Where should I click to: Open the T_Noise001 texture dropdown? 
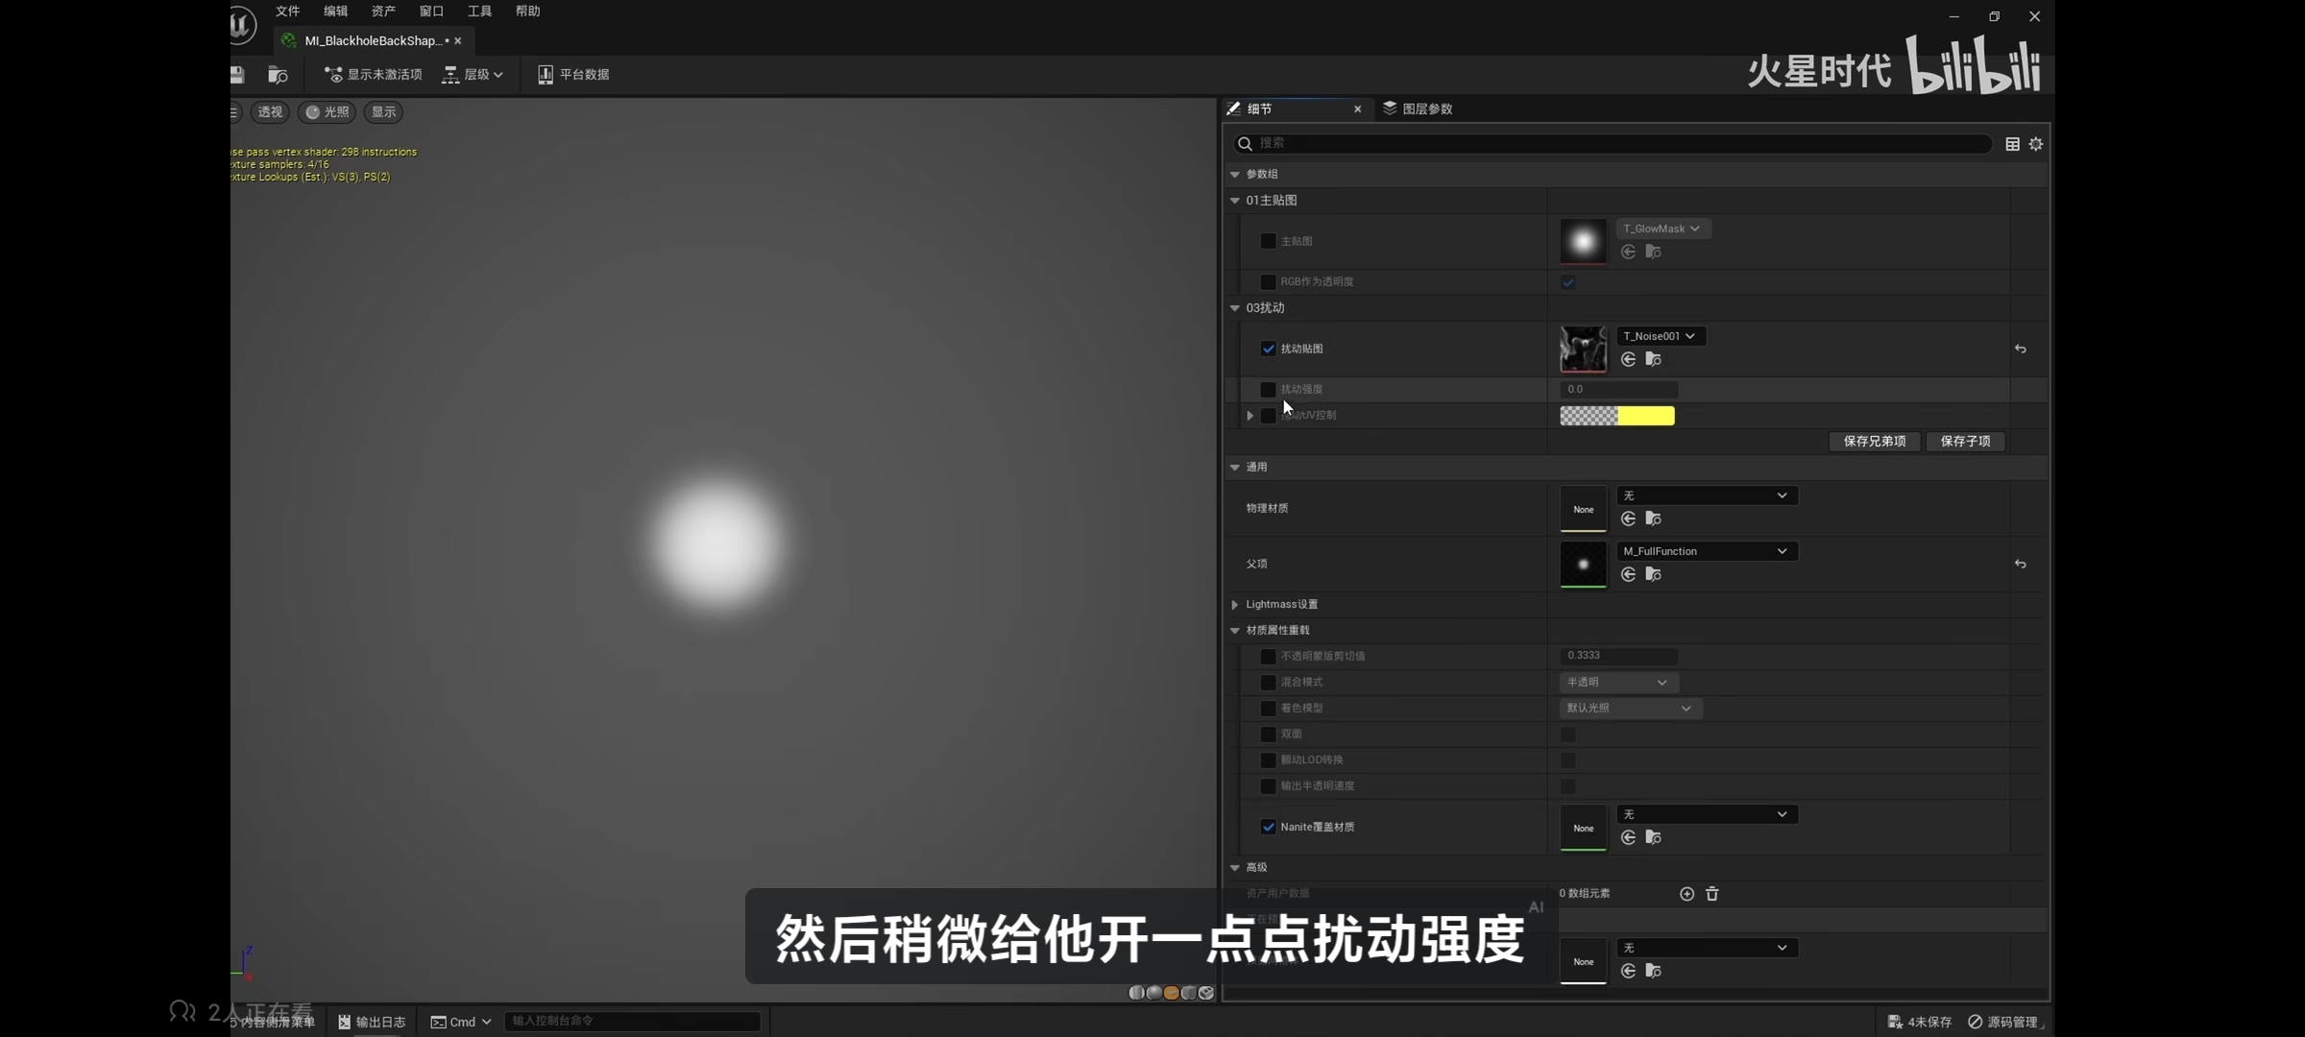(1661, 336)
